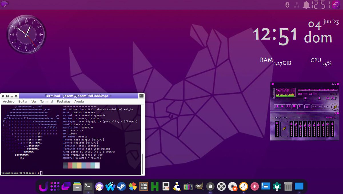
Task: Open the equalizer PRESETS list
Action: [x=330, y=118]
